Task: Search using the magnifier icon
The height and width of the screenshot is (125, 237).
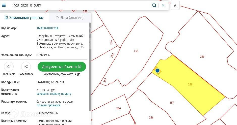Action: (x=154, y=5)
